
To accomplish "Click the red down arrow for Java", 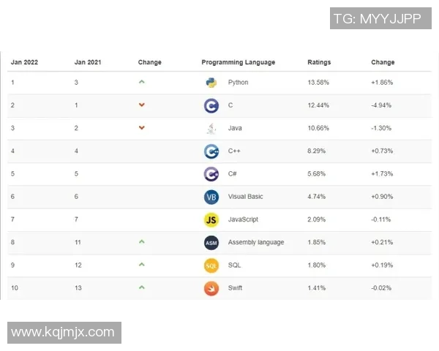I will tap(141, 128).
